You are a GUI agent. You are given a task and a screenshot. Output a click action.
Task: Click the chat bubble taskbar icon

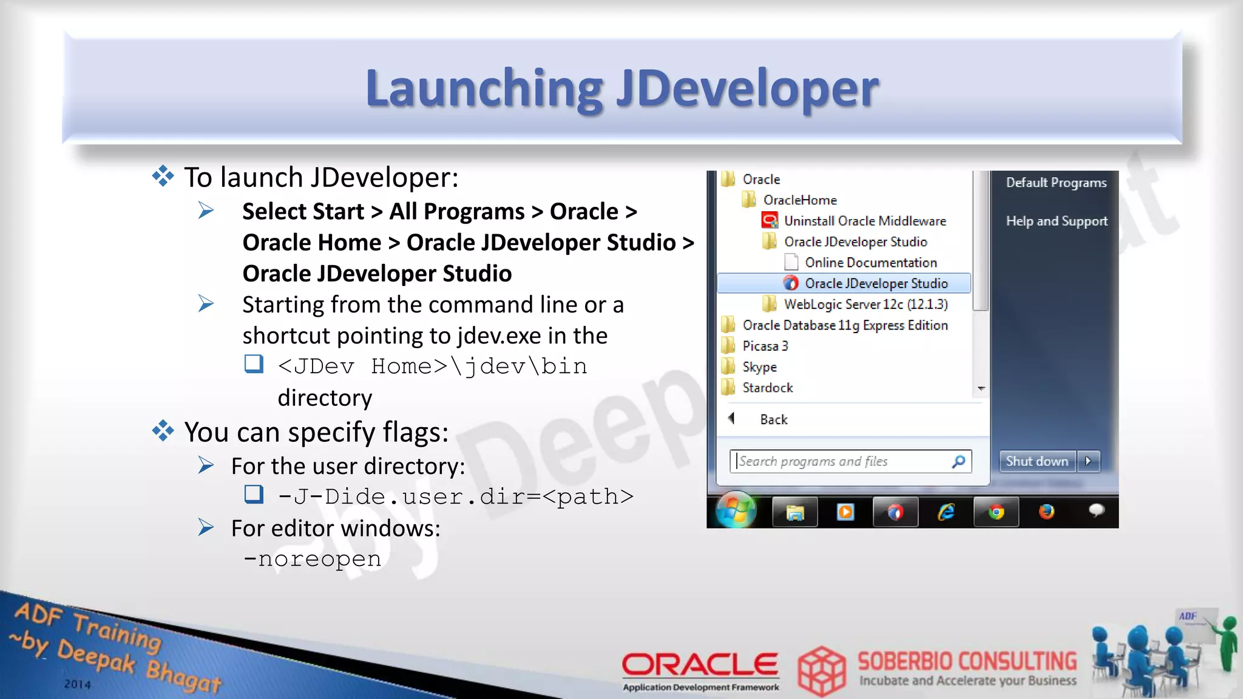1096,511
